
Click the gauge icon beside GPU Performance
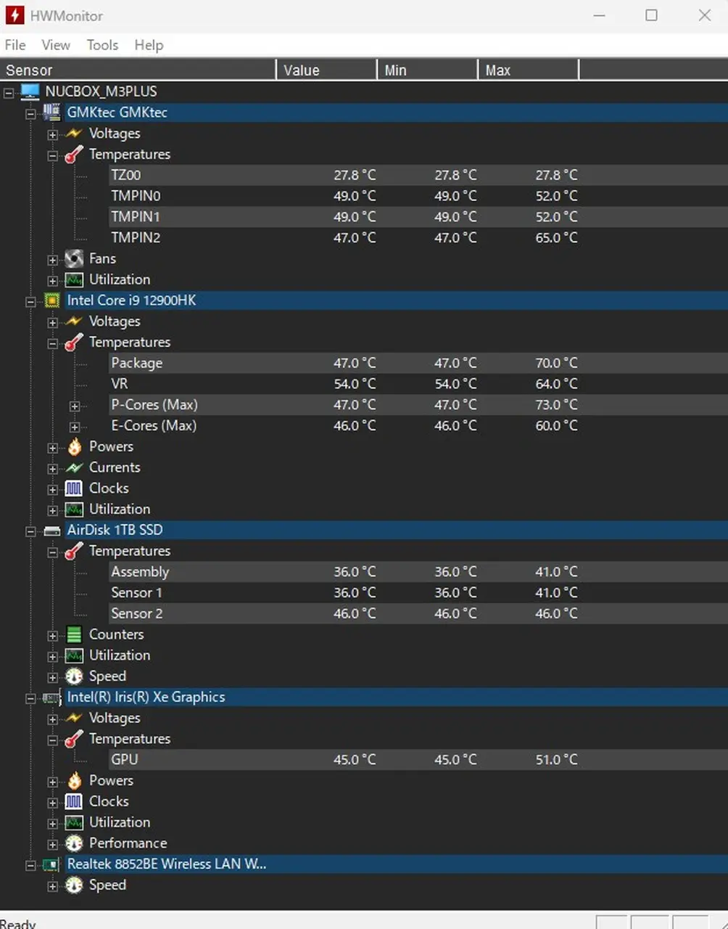point(74,843)
